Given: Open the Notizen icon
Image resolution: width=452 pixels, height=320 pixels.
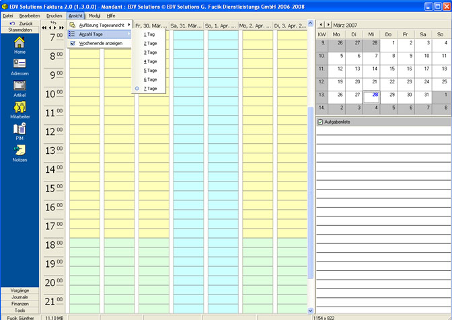Looking at the screenshot, I should point(20,153).
